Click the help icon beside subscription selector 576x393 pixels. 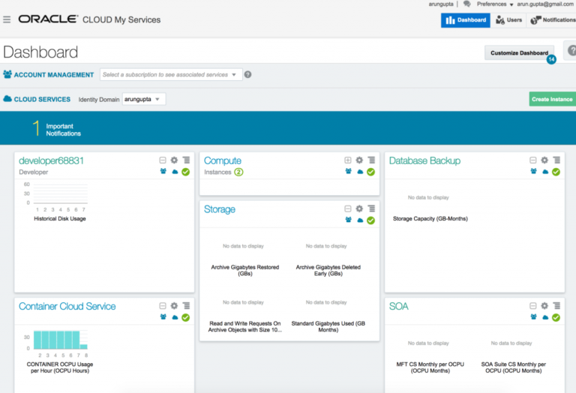click(x=248, y=74)
